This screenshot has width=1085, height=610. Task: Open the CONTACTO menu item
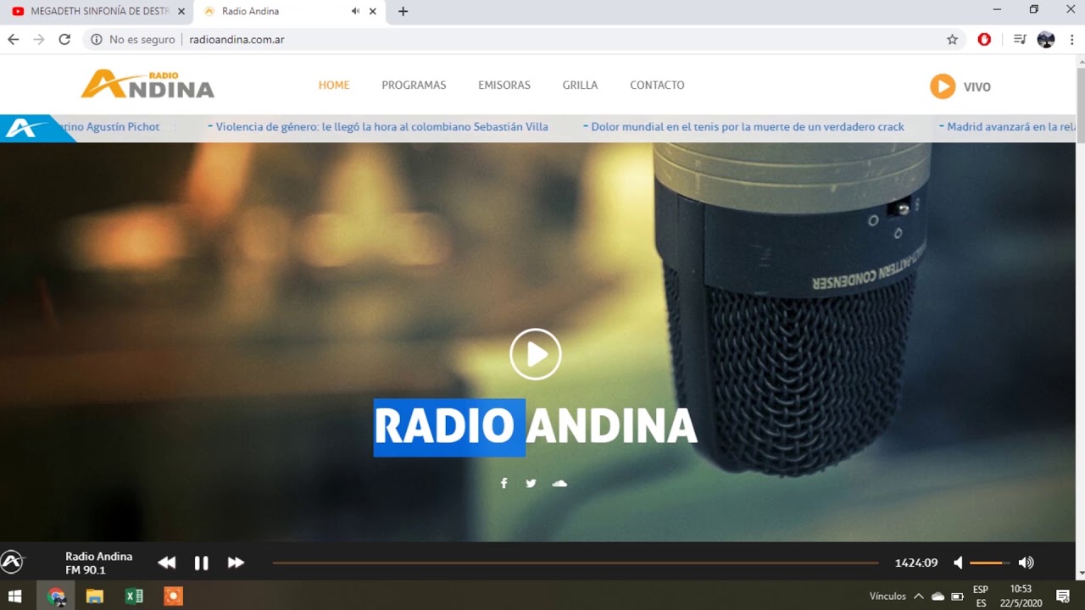pyautogui.click(x=657, y=85)
